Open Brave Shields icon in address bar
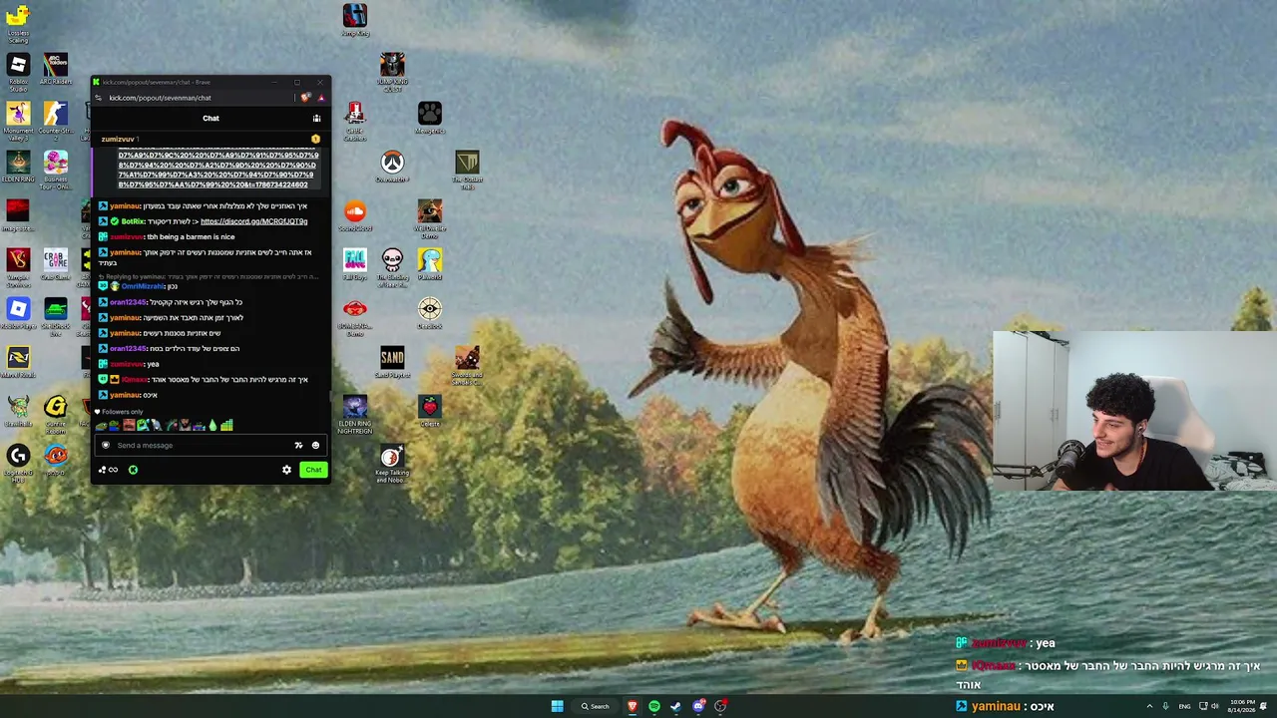1277x718 pixels. pos(305,98)
